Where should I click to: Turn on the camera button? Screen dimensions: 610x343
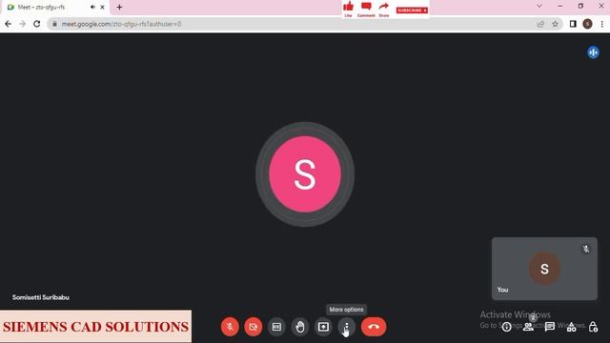coord(254,327)
